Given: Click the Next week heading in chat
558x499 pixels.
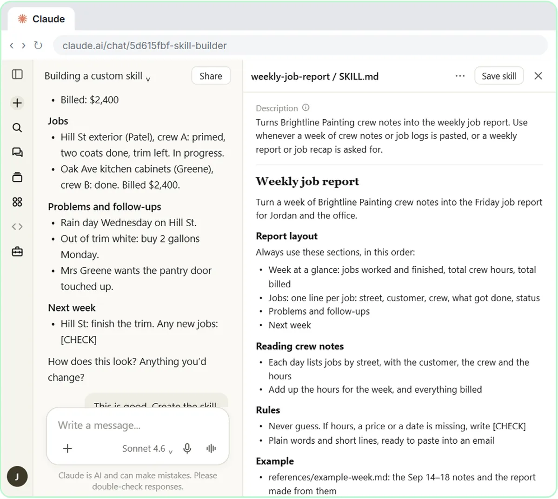Looking at the screenshot, I should pos(72,308).
